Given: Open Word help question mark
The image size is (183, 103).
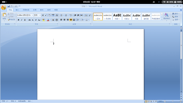Looking at the screenshot, I should coord(181,10).
